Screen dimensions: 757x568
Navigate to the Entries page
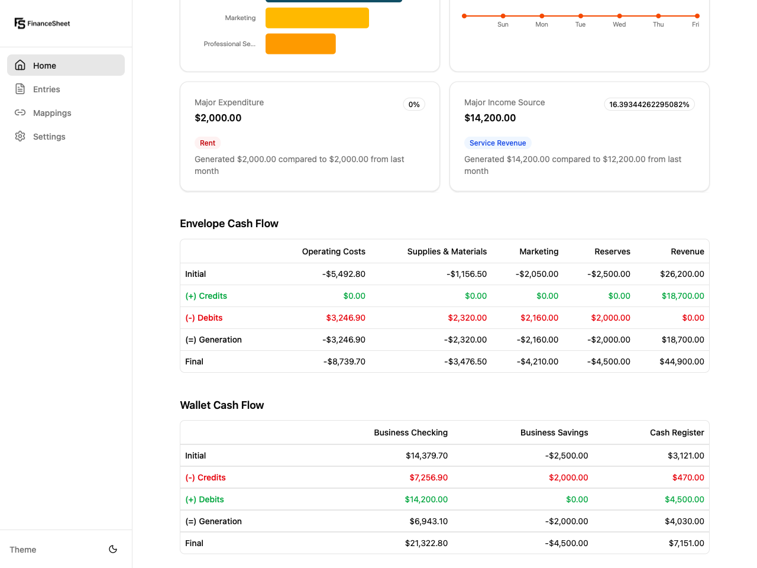tap(45, 89)
